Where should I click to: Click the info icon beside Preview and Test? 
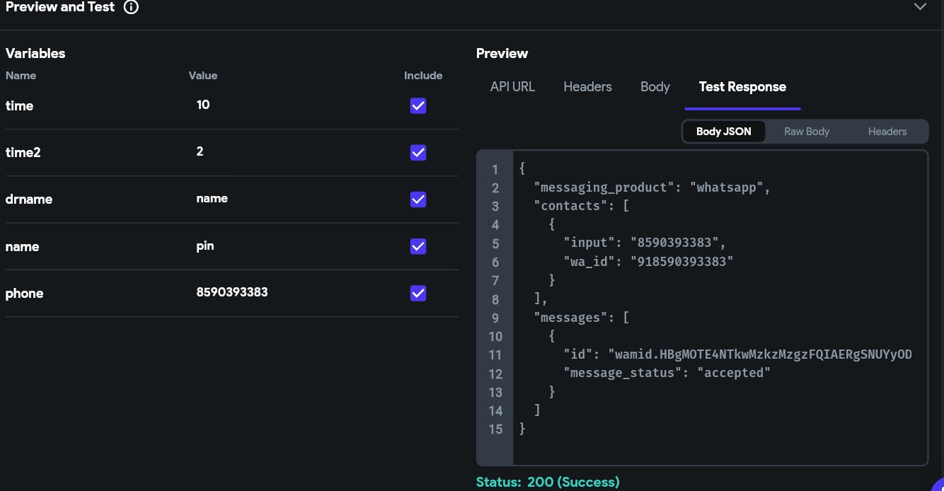[x=131, y=8]
